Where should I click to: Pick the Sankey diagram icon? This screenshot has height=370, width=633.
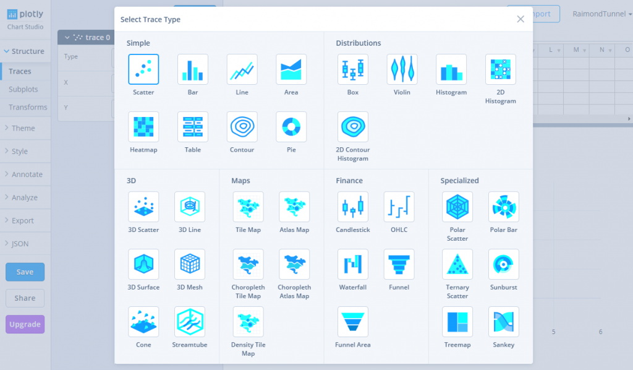point(503,322)
